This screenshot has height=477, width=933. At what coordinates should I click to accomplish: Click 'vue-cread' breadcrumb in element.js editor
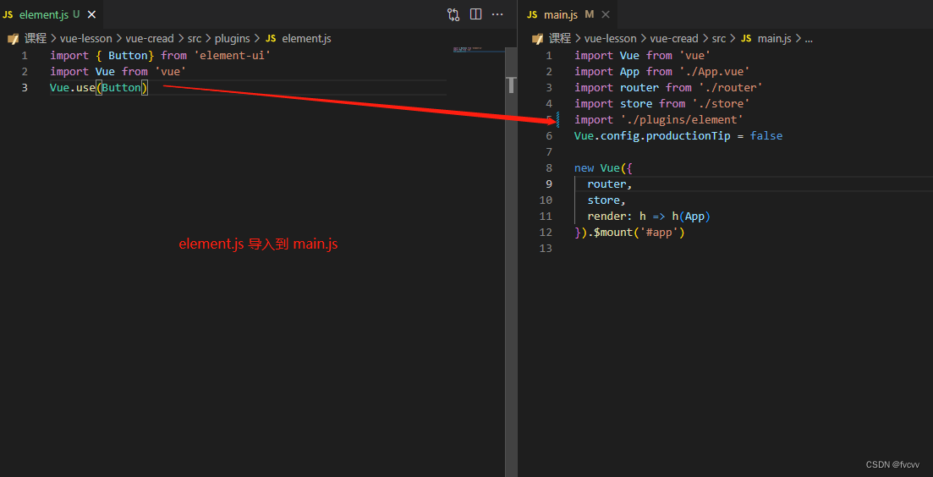pyautogui.click(x=150, y=39)
